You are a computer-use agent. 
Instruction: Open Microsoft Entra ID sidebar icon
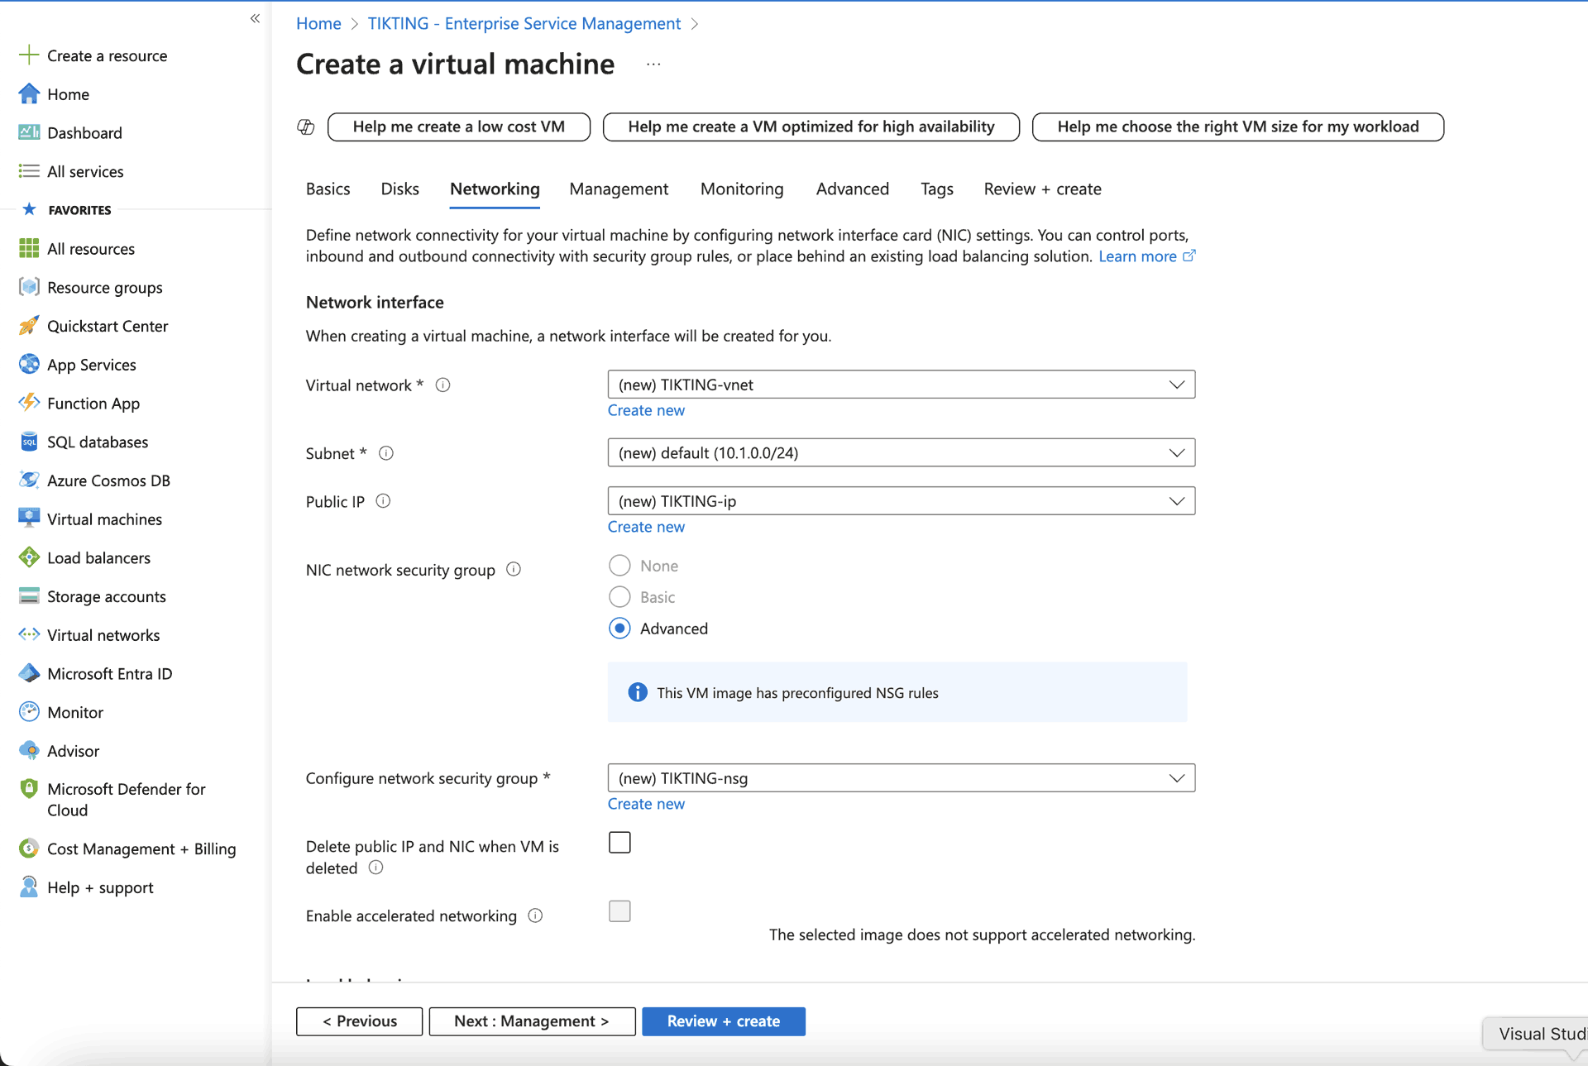29,673
